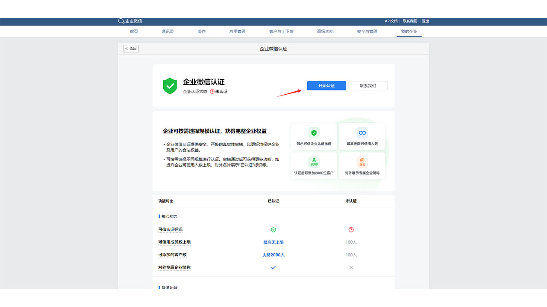Viewport: 547px width, 307px height.
Task: Click 100人 in 可添加的客户数 row
Action: coord(351,255)
